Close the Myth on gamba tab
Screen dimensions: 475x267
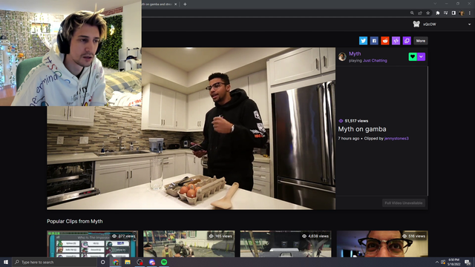coord(175,4)
